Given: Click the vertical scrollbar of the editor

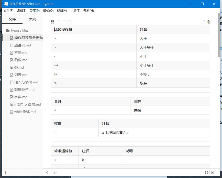Looking at the screenshot, I should point(219,36).
